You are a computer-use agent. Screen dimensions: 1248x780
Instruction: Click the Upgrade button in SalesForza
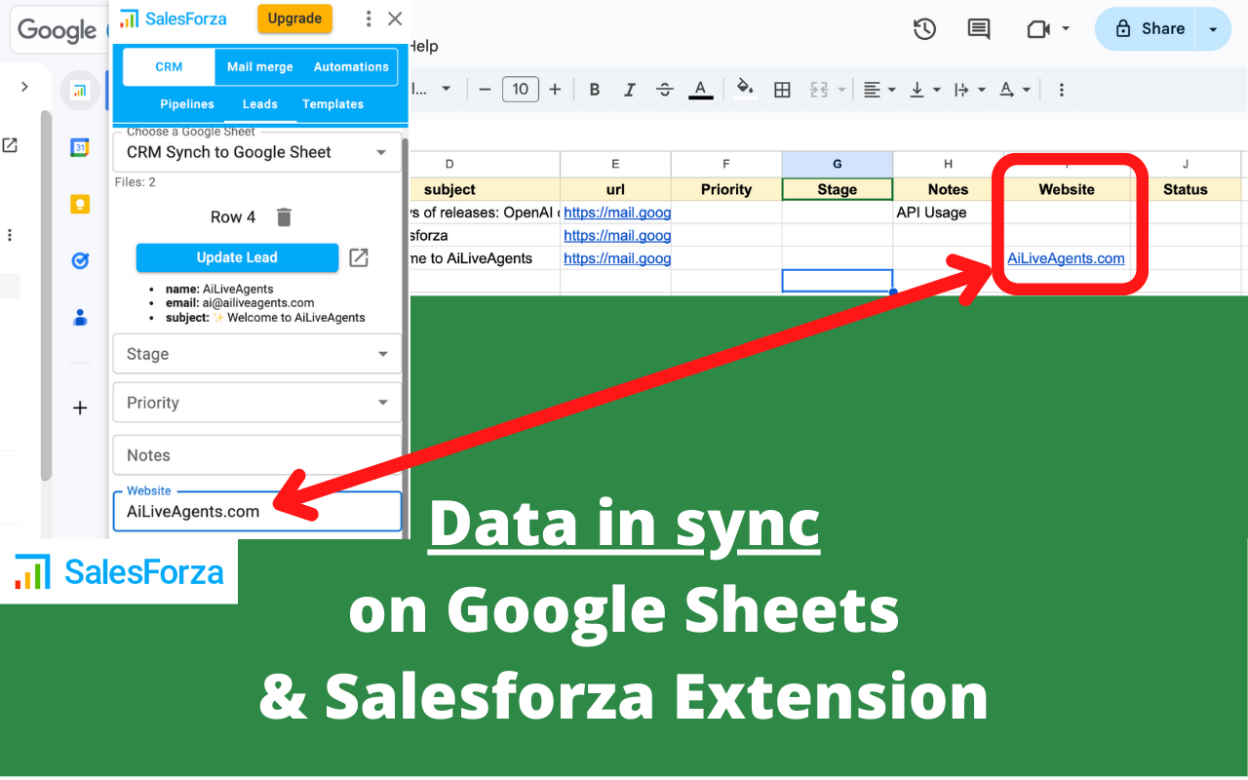tap(294, 19)
